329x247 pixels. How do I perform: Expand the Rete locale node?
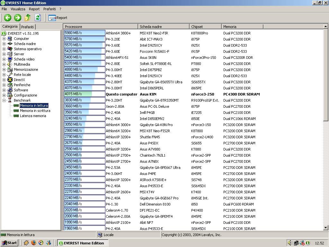tap(4, 75)
